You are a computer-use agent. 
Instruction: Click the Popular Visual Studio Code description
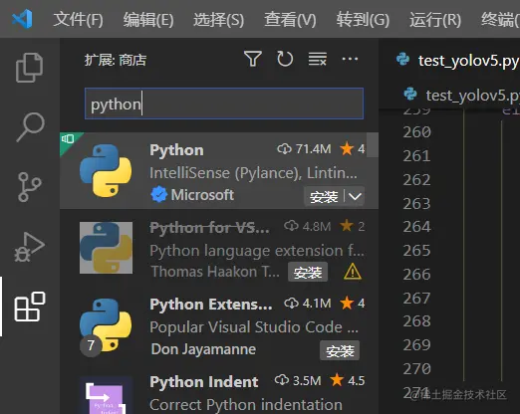tap(254, 327)
